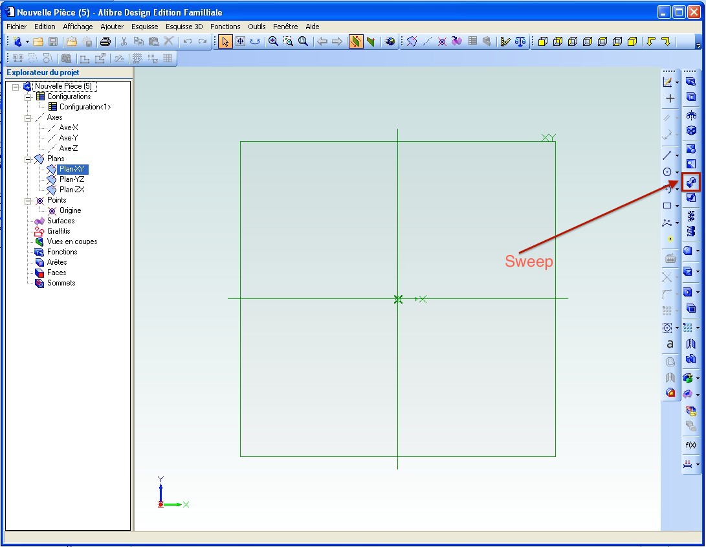
Task: Open the Ajouter menu
Action: [x=112, y=27]
